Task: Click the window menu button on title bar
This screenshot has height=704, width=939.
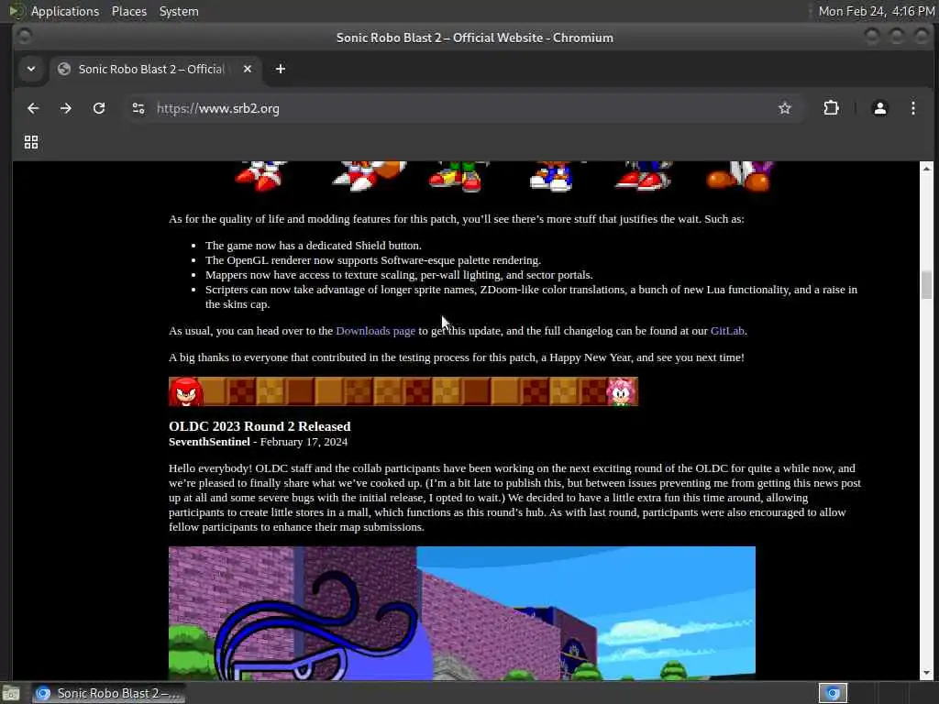Action: point(24,37)
